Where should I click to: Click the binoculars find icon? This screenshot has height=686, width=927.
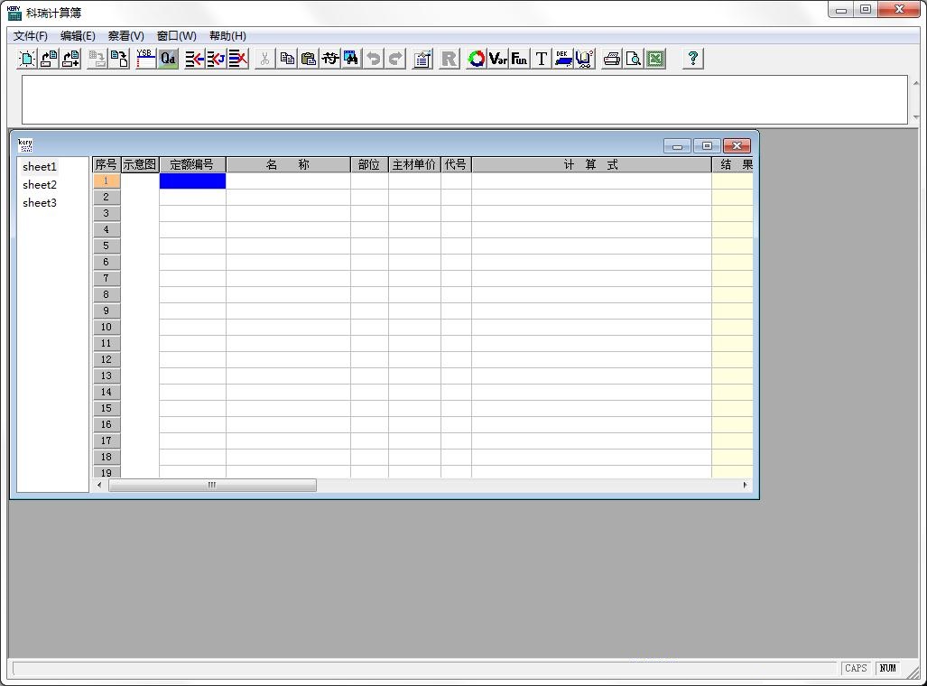click(x=351, y=59)
